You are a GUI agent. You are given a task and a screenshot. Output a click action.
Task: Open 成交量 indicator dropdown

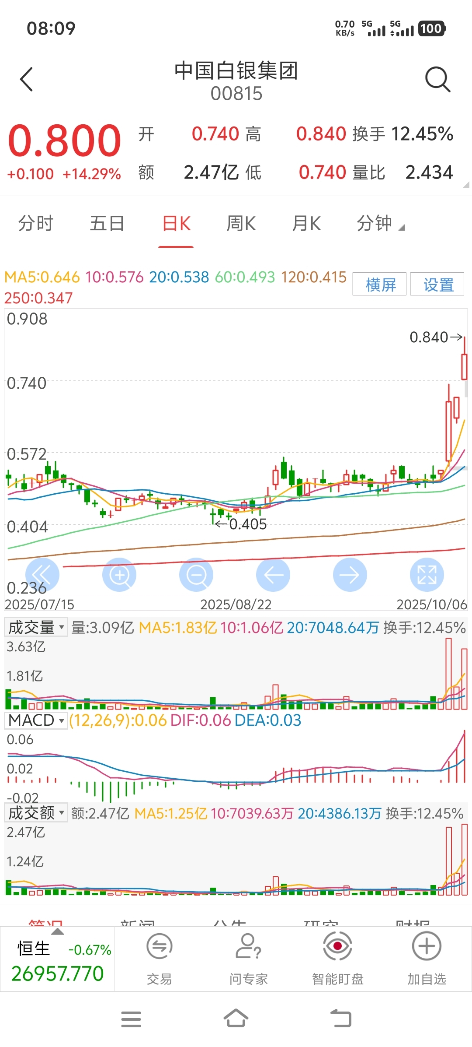(36, 627)
